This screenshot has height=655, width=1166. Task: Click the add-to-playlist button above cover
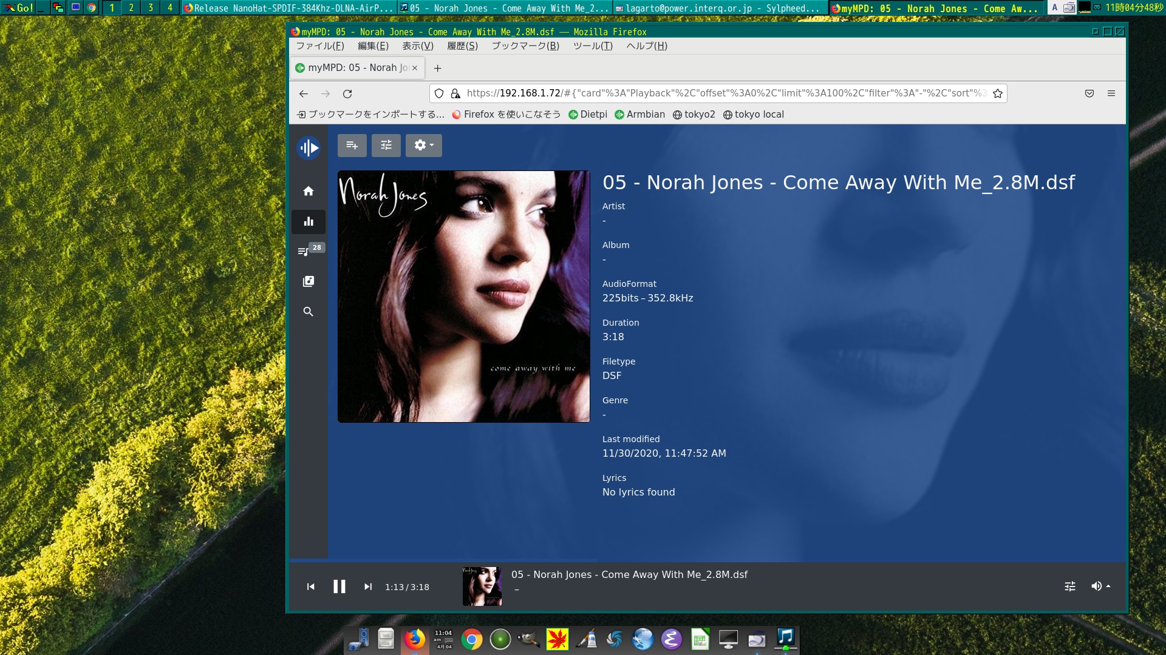click(352, 146)
